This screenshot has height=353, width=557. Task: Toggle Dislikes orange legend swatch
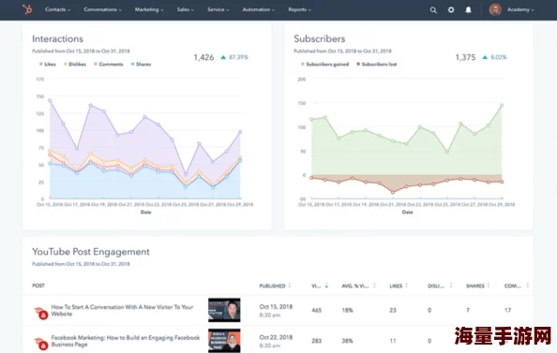point(66,65)
